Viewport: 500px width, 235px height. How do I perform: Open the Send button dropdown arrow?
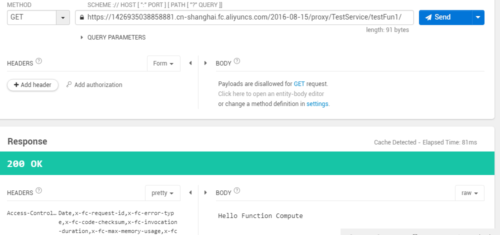(478, 17)
